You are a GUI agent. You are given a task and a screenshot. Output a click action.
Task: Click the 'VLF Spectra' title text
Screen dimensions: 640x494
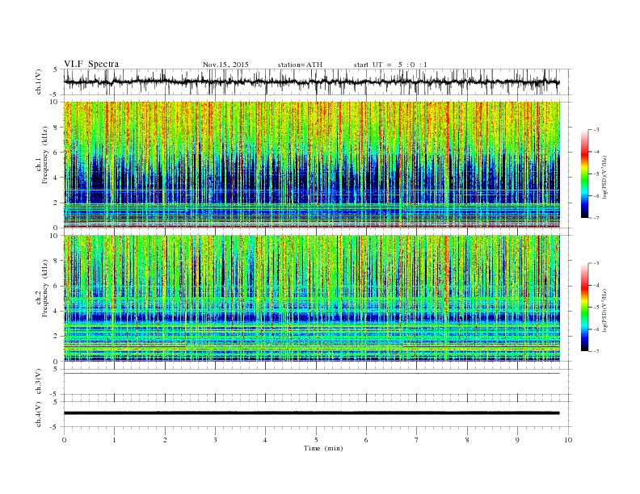[x=91, y=64]
